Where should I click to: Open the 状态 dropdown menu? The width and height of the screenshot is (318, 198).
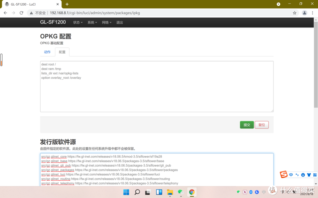coord(78,22)
